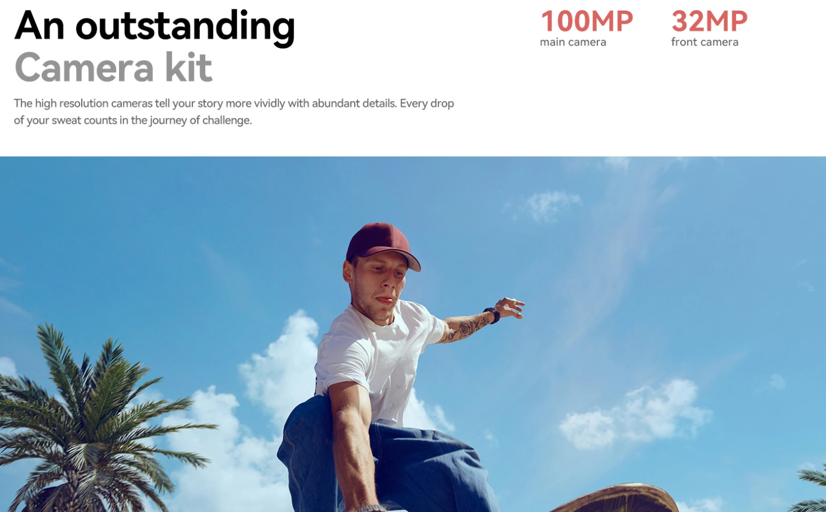Select the red "32MP" spec figure
826x512 pixels.
[x=709, y=22]
